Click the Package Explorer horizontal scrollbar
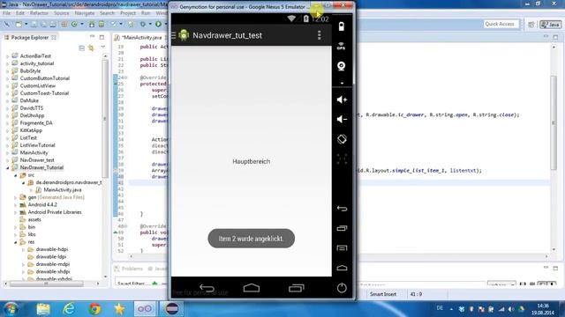The height and width of the screenshot is (317, 565). click(46, 284)
